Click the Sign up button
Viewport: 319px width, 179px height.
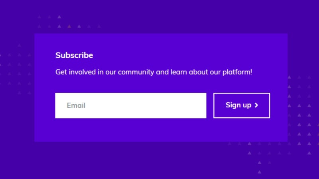(242, 105)
